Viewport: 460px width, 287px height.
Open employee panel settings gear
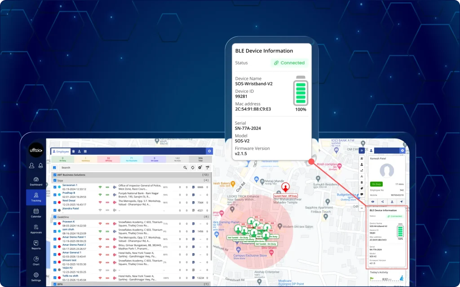209,151
